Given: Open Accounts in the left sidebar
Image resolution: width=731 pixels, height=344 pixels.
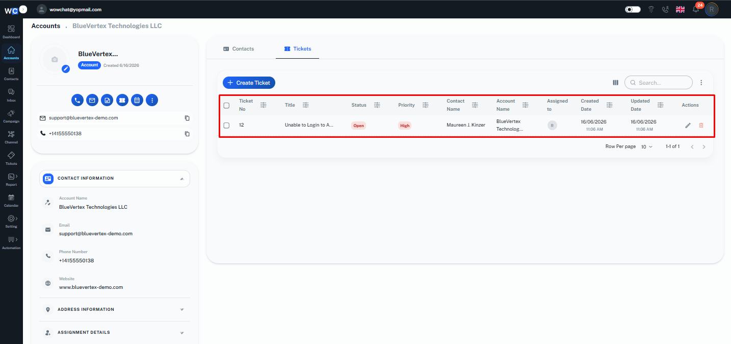Looking at the screenshot, I should [11, 53].
